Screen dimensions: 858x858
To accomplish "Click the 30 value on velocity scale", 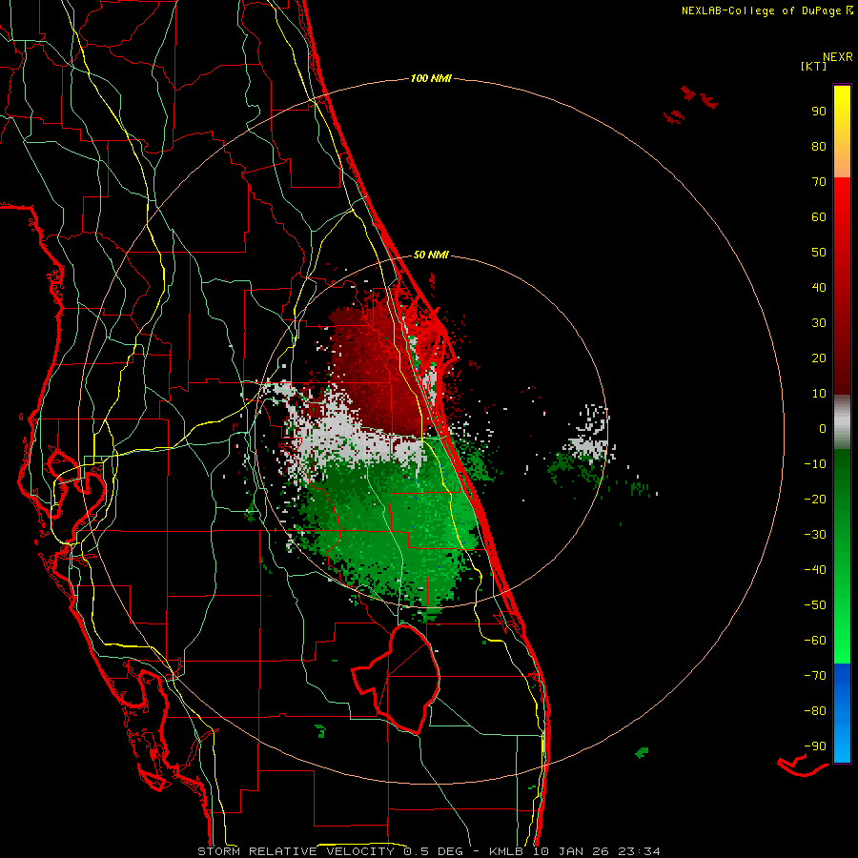I will click(819, 323).
